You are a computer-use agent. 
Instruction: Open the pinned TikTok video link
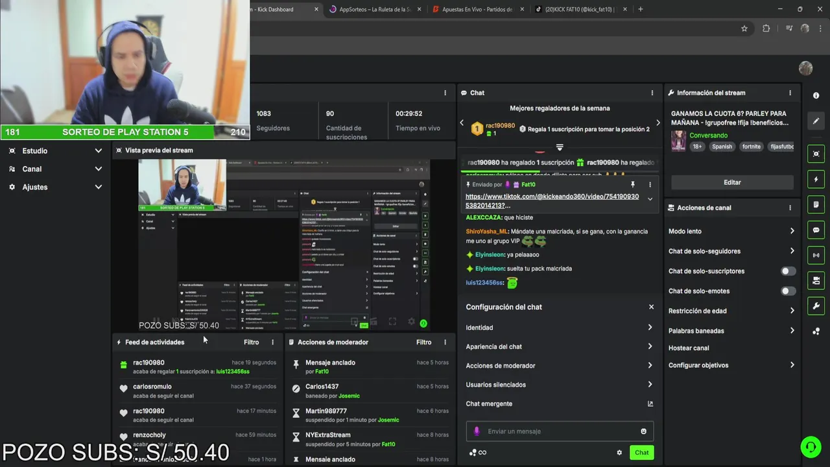[x=552, y=201]
